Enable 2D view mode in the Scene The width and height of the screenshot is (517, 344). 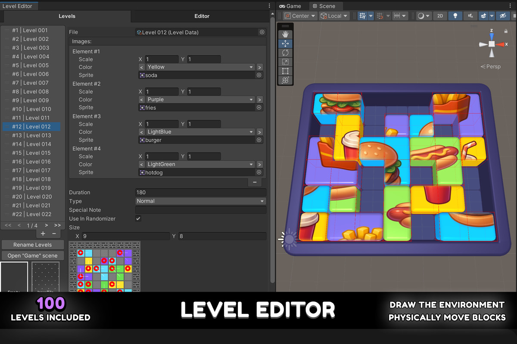[x=440, y=16]
